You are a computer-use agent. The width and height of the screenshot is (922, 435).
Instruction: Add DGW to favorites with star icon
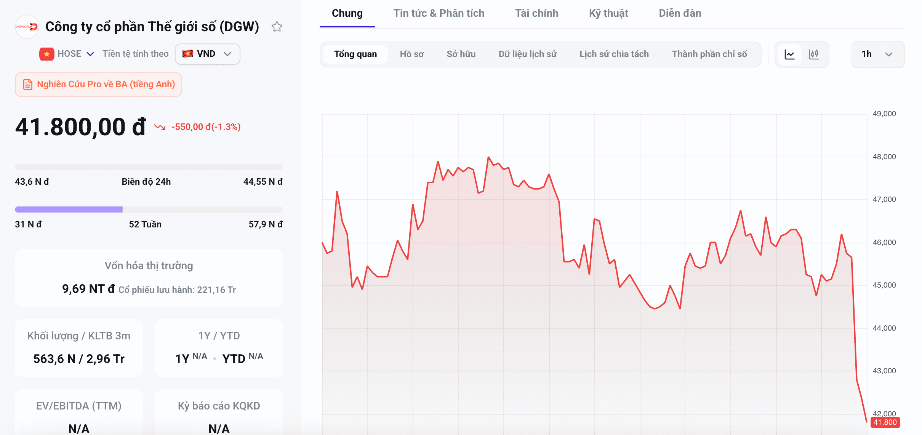tap(277, 27)
